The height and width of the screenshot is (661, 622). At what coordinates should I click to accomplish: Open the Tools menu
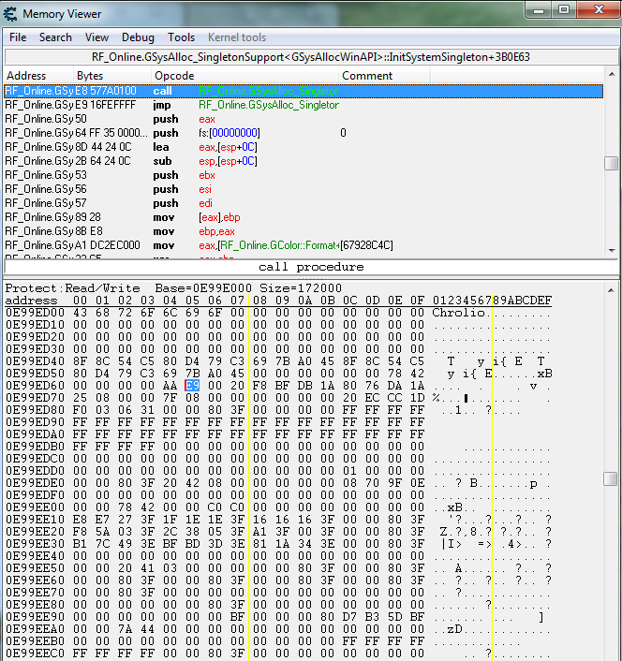[182, 37]
